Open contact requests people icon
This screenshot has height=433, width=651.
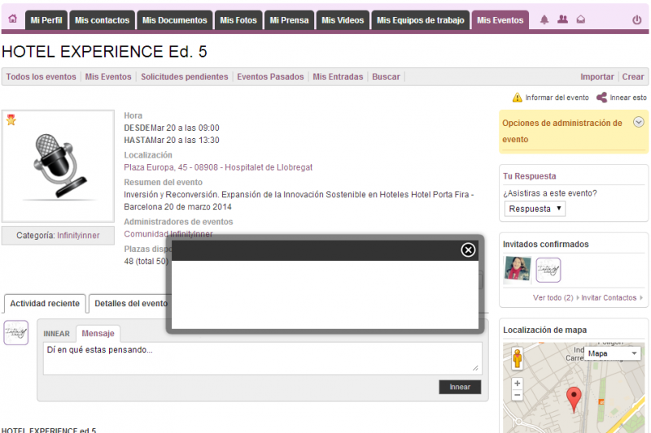click(x=562, y=19)
